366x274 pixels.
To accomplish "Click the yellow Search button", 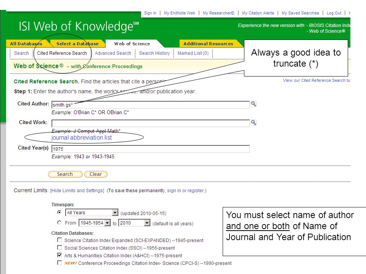I will (x=65, y=174).
